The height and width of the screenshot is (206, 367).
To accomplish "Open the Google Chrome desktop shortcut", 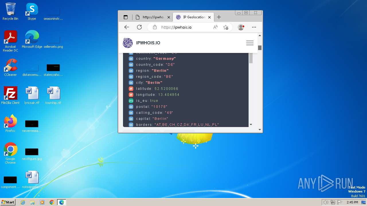I will pyautogui.click(x=10, y=153).
